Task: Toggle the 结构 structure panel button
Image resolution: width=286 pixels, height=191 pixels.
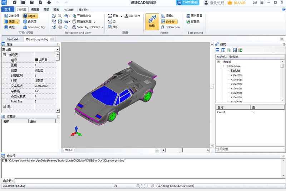Action: coord(152,22)
